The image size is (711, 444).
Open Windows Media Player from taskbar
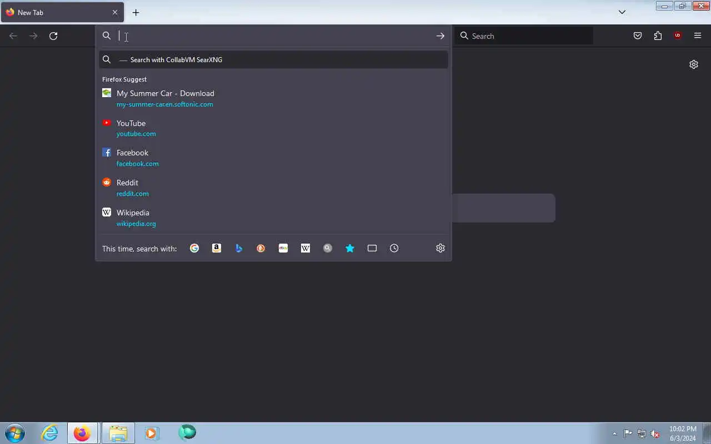(x=152, y=433)
